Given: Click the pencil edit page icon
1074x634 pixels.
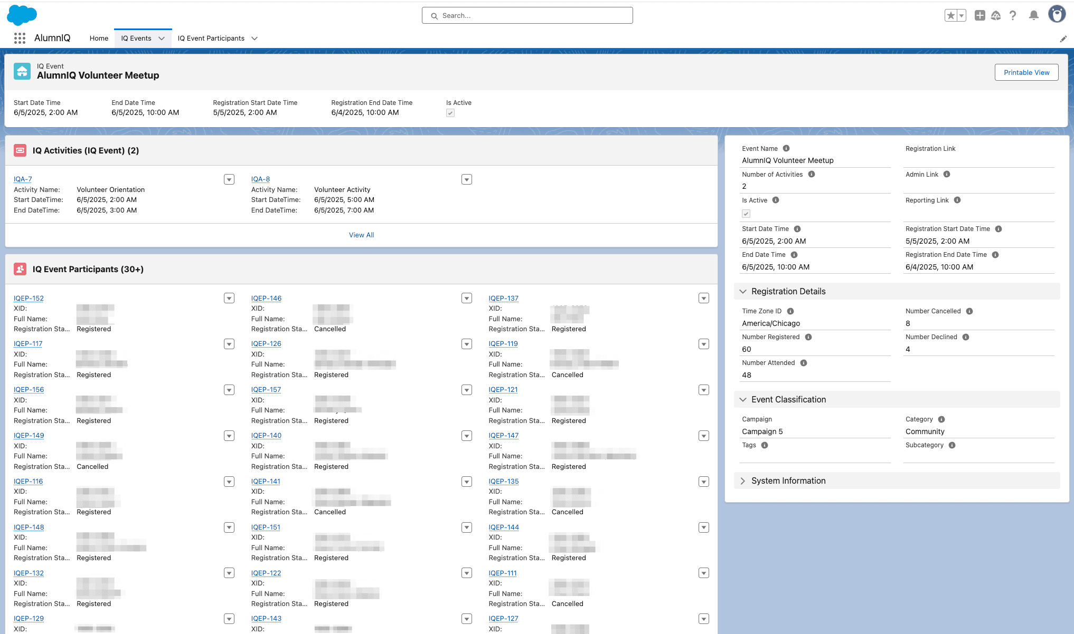Looking at the screenshot, I should pyautogui.click(x=1063, y=39).
